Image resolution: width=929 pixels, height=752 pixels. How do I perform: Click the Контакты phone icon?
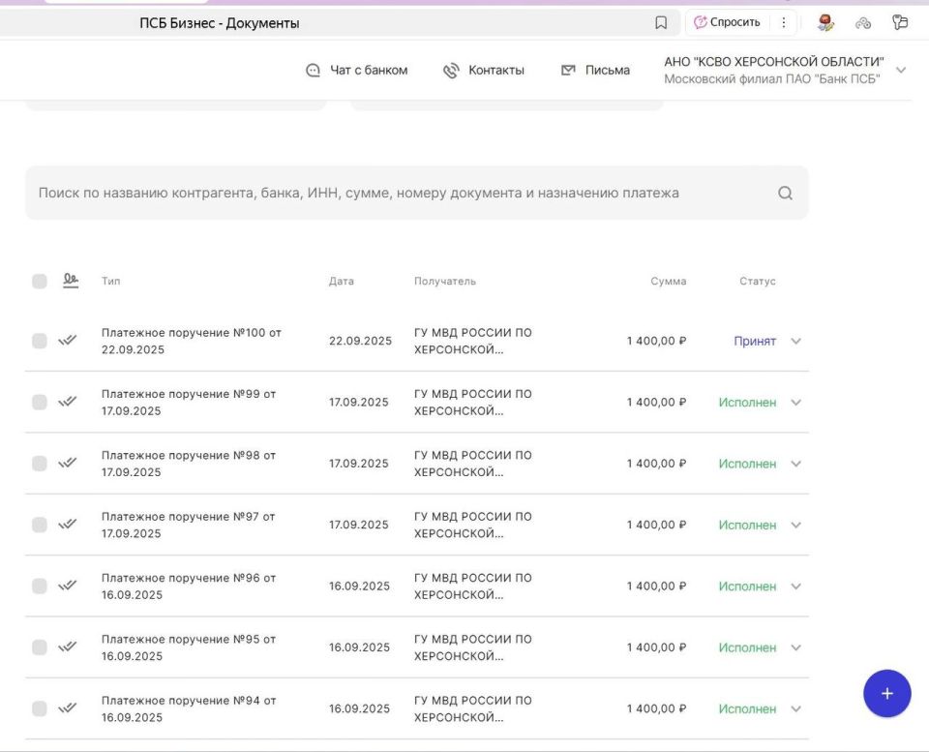coord(451,71)
